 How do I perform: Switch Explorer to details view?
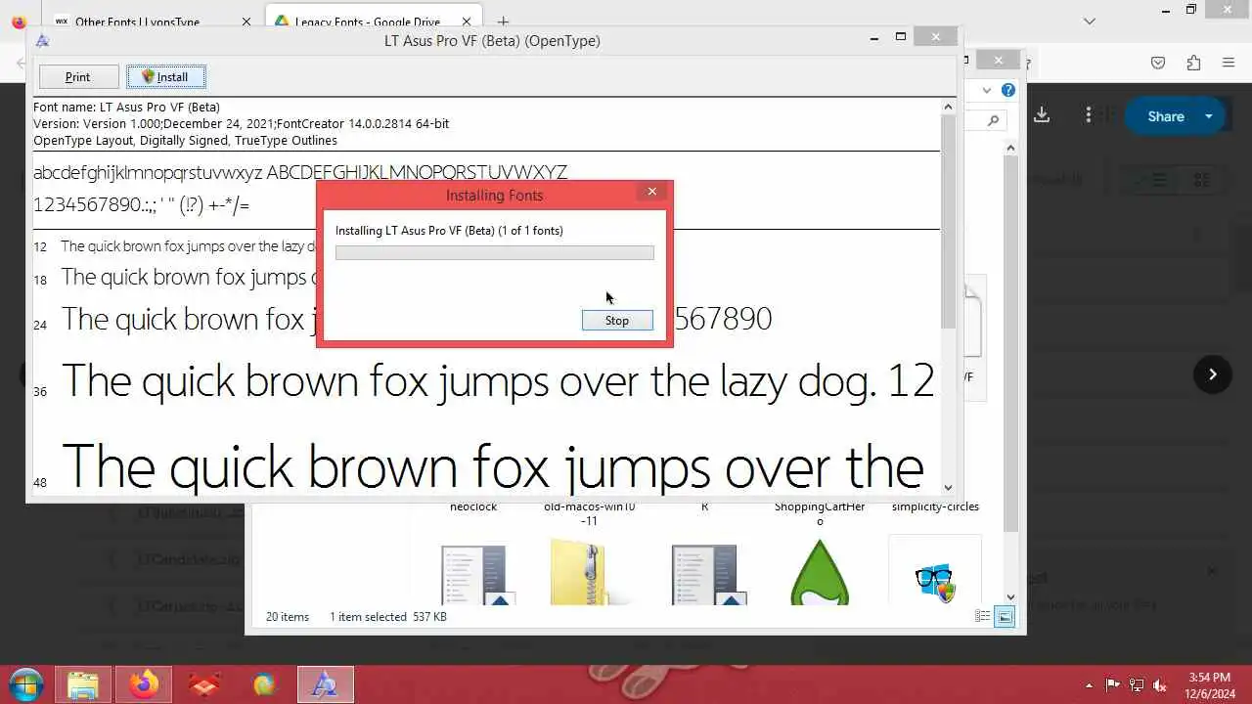983,617
